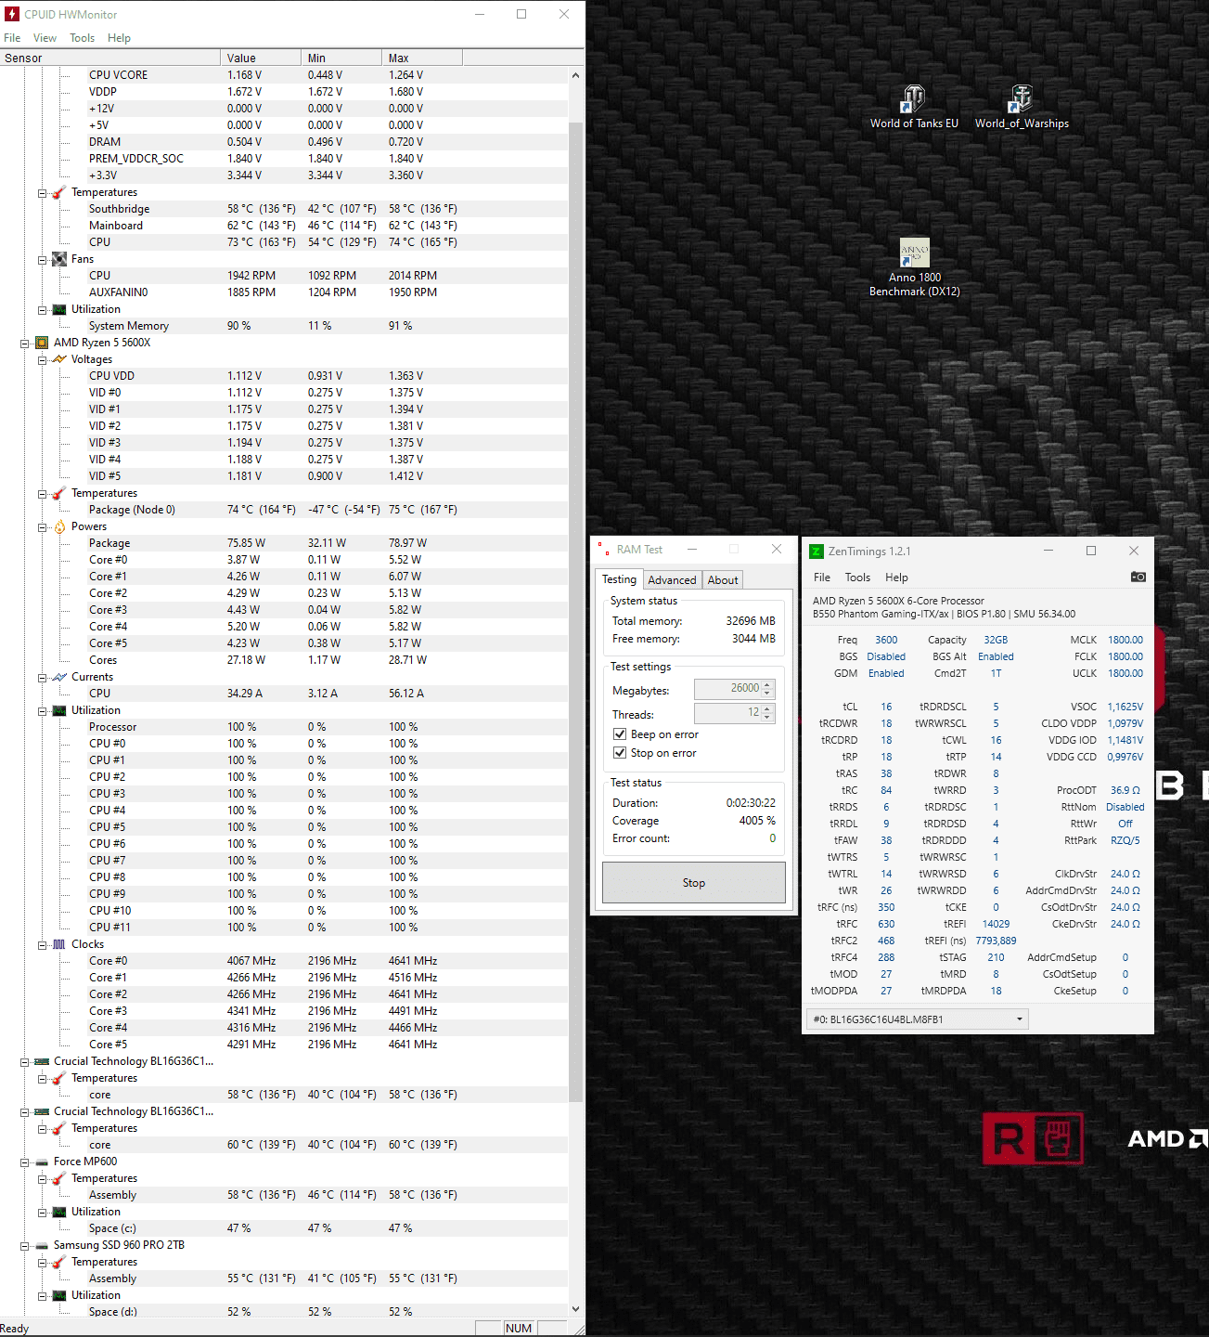This screenshot has height=1337, width=1209.
Task: Open World of Tanks EU desktop shortcut
Action: (x=914, y=106)
